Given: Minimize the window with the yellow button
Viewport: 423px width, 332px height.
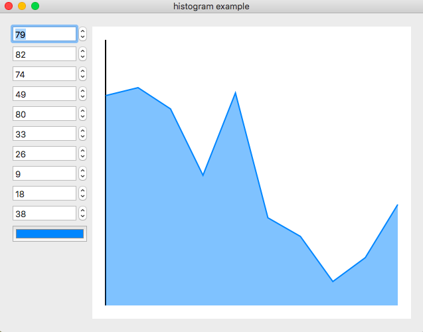Looking at the screenshot, I should click(22, 6).
